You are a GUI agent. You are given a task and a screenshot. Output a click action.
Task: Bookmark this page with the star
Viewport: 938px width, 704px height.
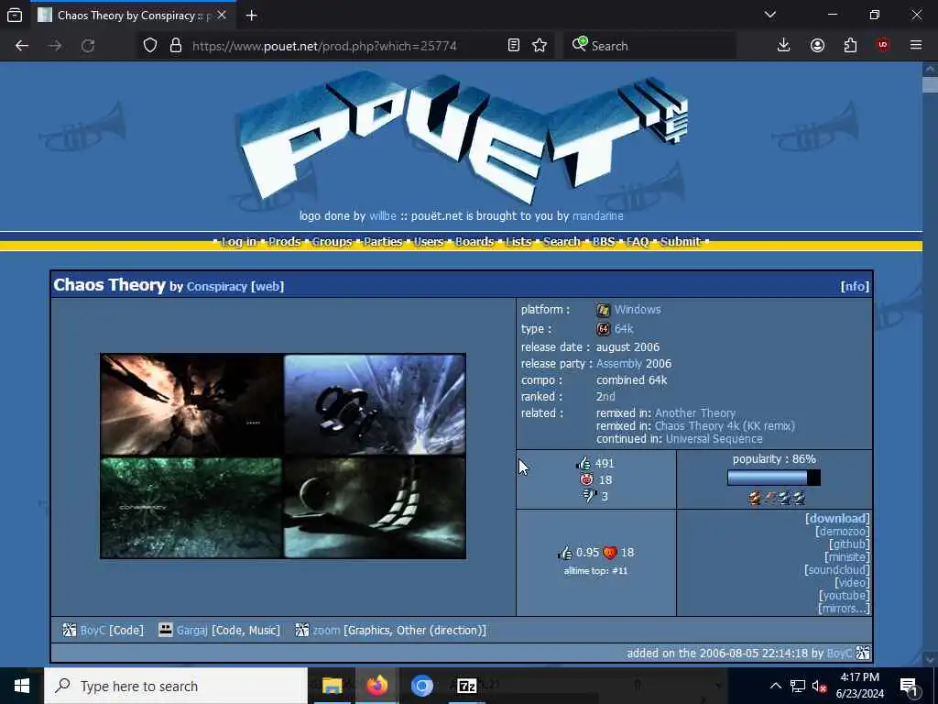click(540, 46)
